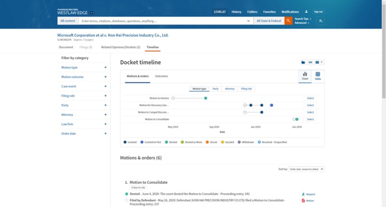Click the Sign out button
386x207 pixels.
click(318, 12)
